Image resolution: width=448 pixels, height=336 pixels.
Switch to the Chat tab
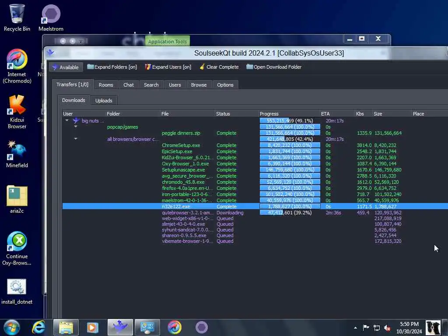pyautogui.click(x=128, y=85)
